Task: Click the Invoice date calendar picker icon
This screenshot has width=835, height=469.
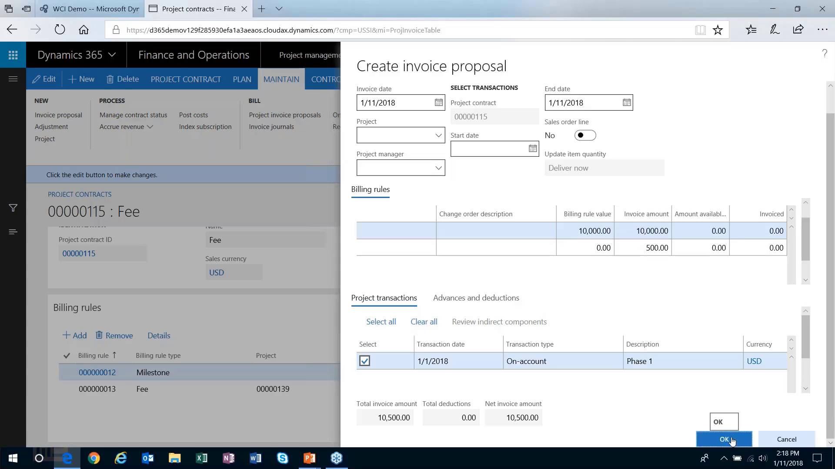Action: coord(438,102)
